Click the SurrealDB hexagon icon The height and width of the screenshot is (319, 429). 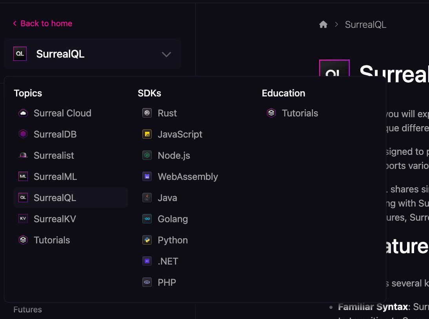[23, 134]
